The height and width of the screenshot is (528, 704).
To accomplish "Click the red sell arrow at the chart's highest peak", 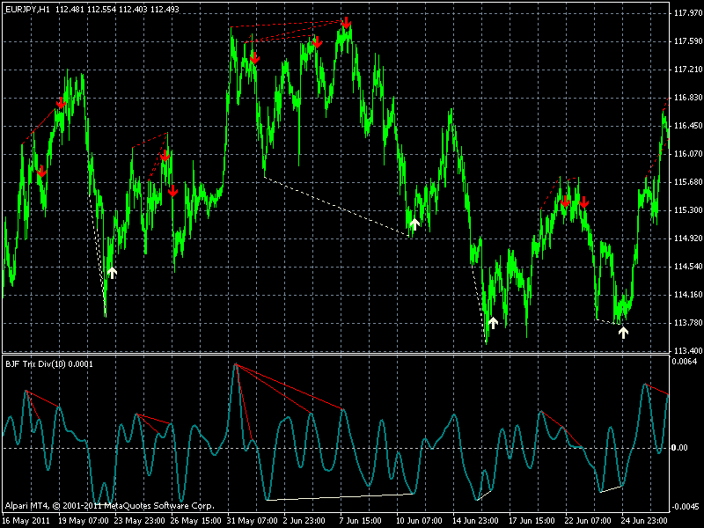I will [346, 23].
